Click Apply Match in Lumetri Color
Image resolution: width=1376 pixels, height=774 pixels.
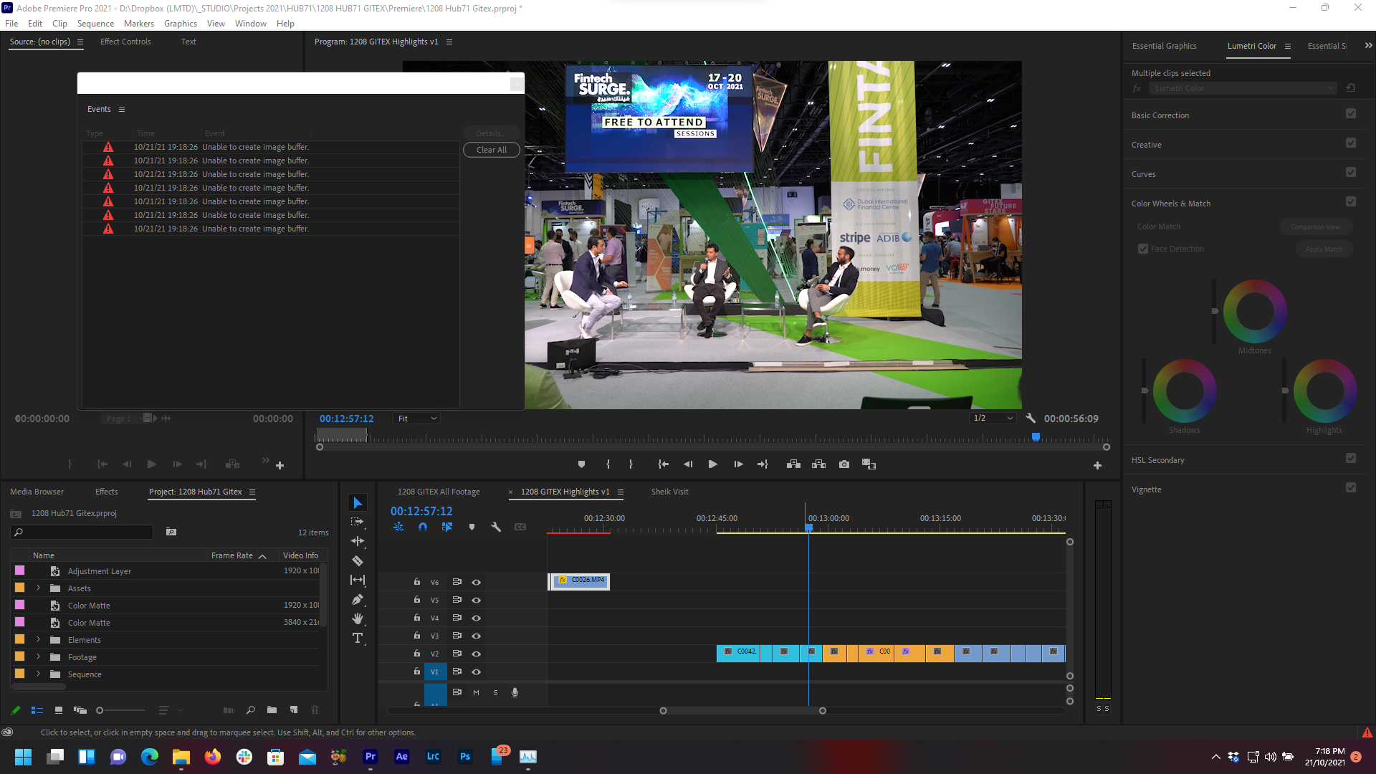tap(1324, 249)
